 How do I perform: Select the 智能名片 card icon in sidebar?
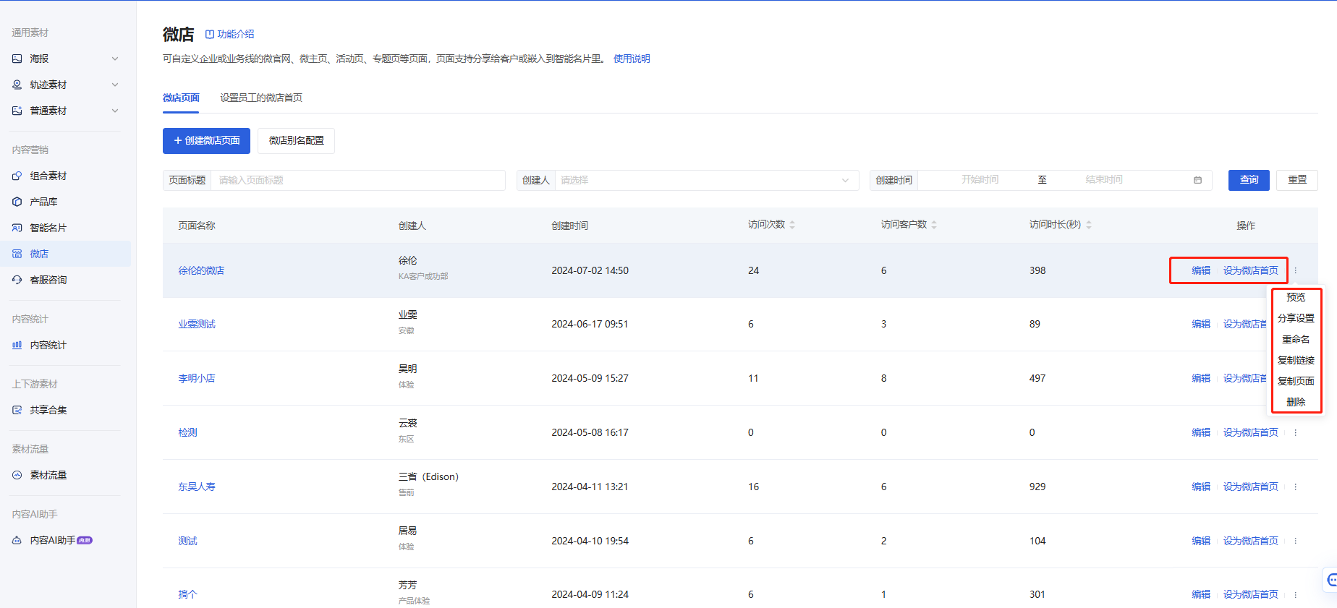[17, 228]
